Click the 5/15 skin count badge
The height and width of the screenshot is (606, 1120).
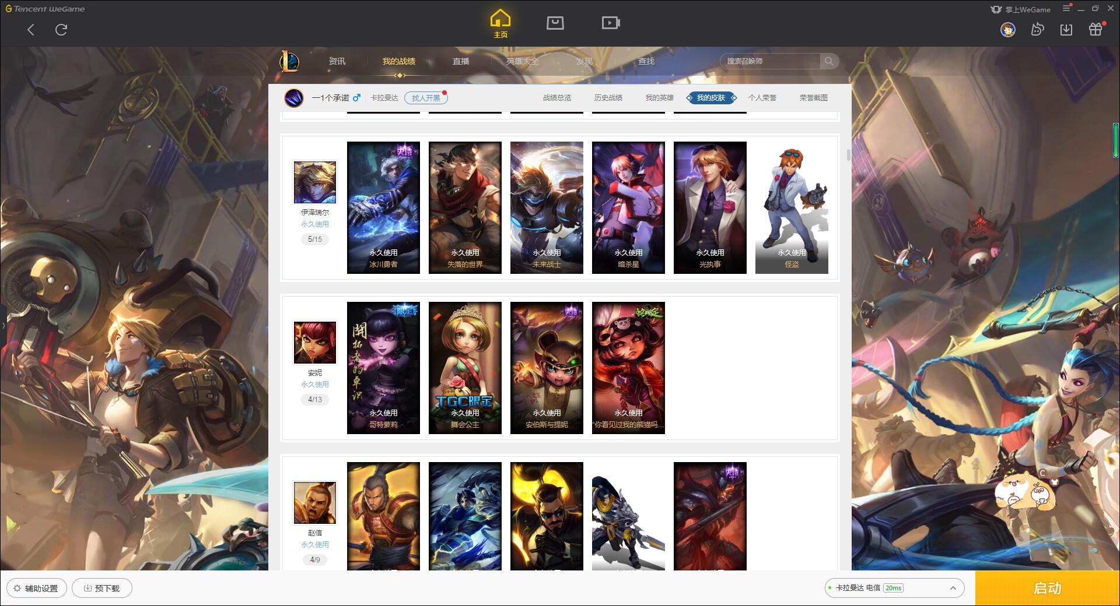pos(315,239)
